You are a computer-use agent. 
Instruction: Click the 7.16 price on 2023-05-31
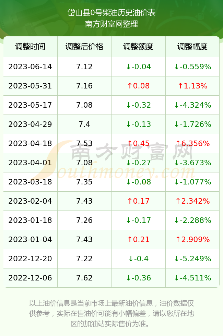[x=84, y=86]
